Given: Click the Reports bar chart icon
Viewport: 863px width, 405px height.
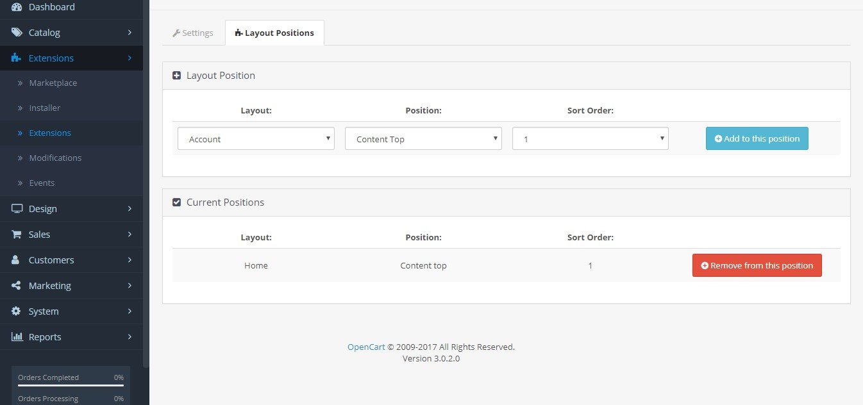Looking at the screenshot, I should [17, 337].
